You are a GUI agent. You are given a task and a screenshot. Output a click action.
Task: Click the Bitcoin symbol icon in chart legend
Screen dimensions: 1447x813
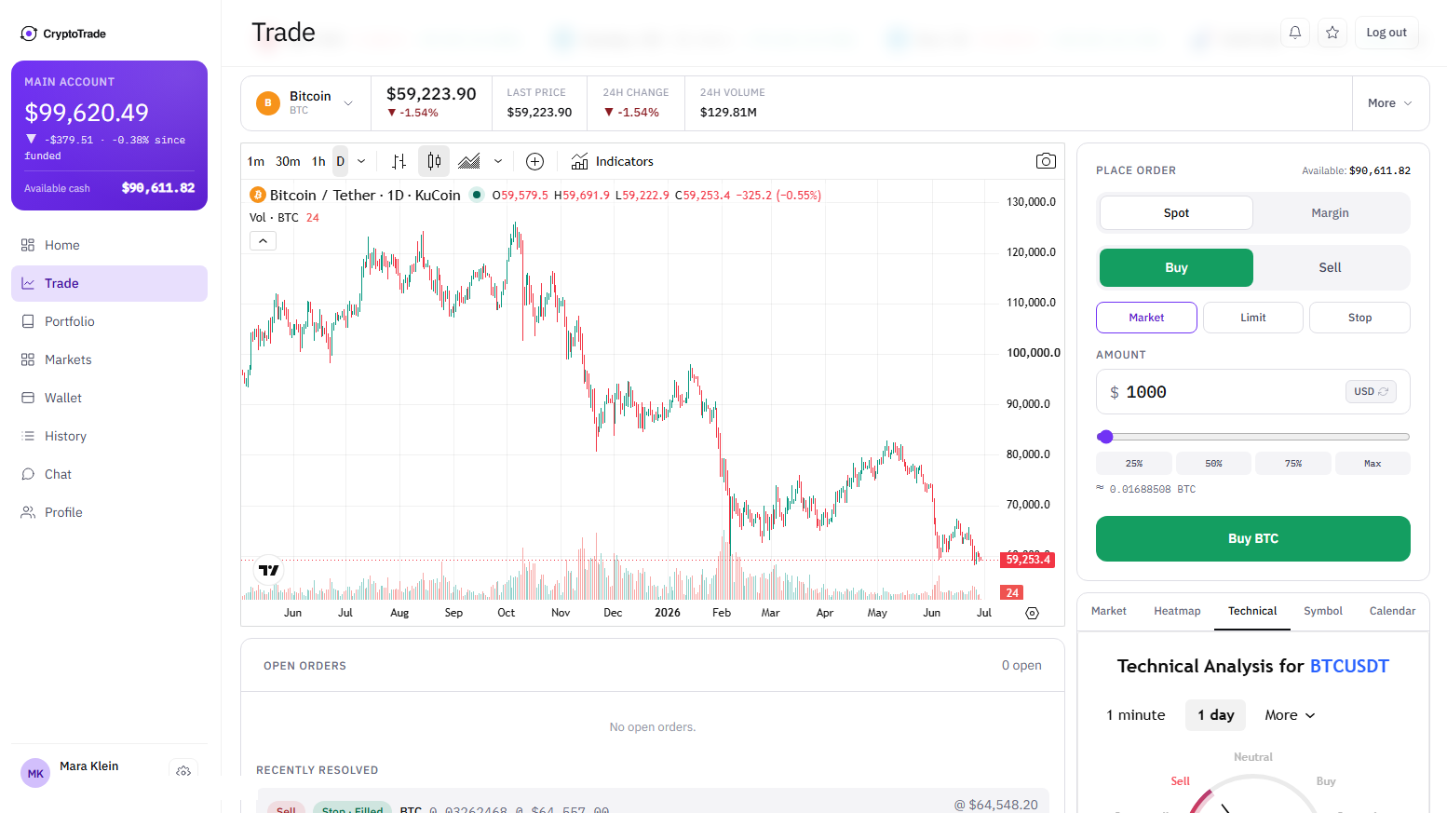(x=258, y=195)
